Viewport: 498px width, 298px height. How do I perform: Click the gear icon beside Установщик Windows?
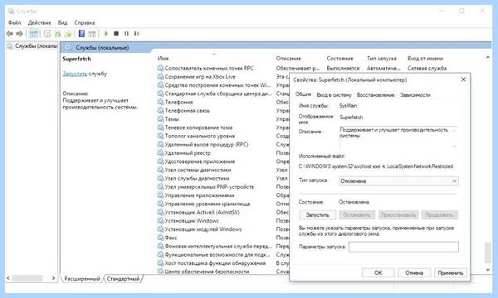point(160,221)
